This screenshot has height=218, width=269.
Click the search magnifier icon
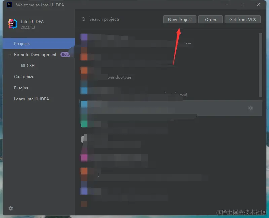(x=83, y=19)
